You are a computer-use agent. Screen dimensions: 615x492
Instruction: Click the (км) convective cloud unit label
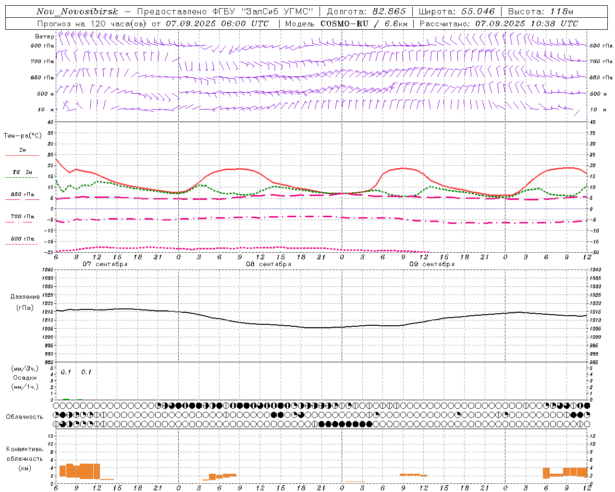click(25, 468)
